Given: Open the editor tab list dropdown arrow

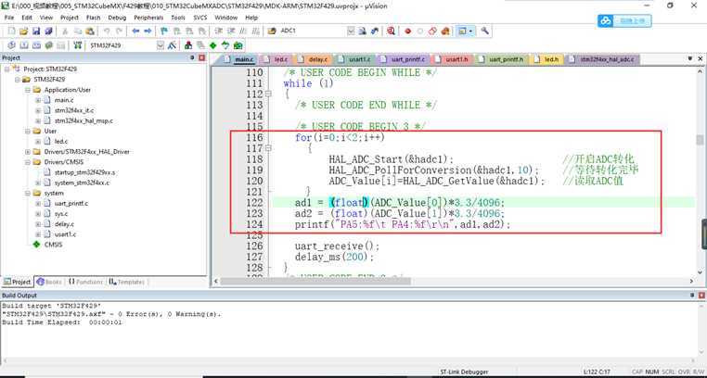Looking at the screenshot, I should 690,58.
